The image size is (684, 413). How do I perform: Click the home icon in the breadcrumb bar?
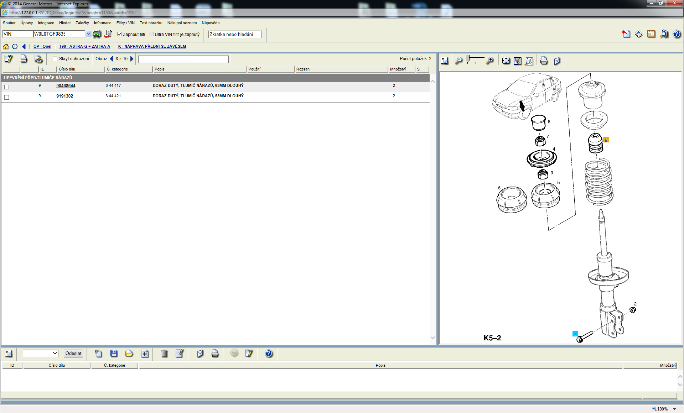coord(6,46)
